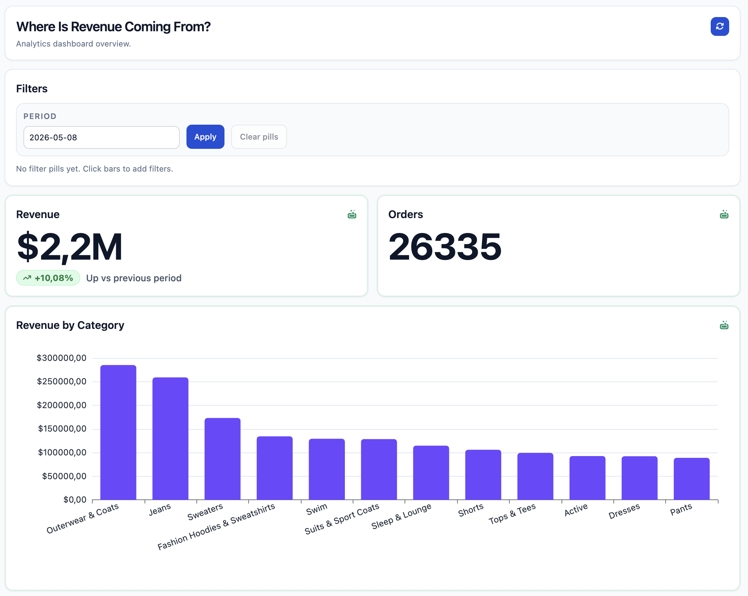Click the $50000,00 axis label
The image size is (748, 596).
coord(64,476)
